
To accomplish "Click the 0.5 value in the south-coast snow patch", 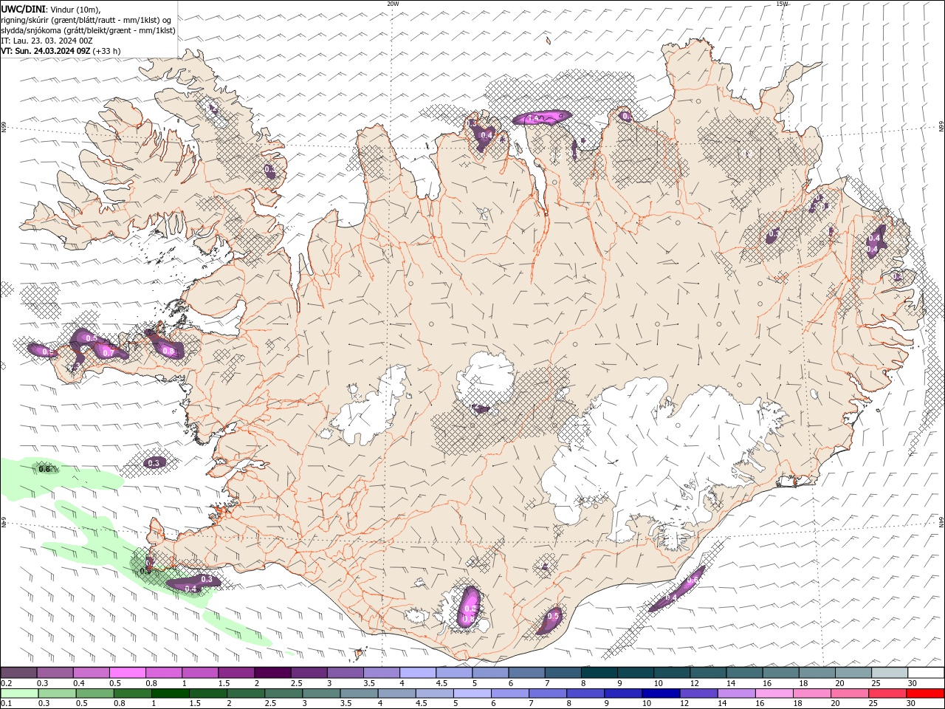I will pos(553,616).
